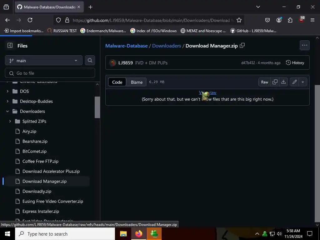Open BitComet.zip in file tree
320x240 pixels.
coord(34,151)
